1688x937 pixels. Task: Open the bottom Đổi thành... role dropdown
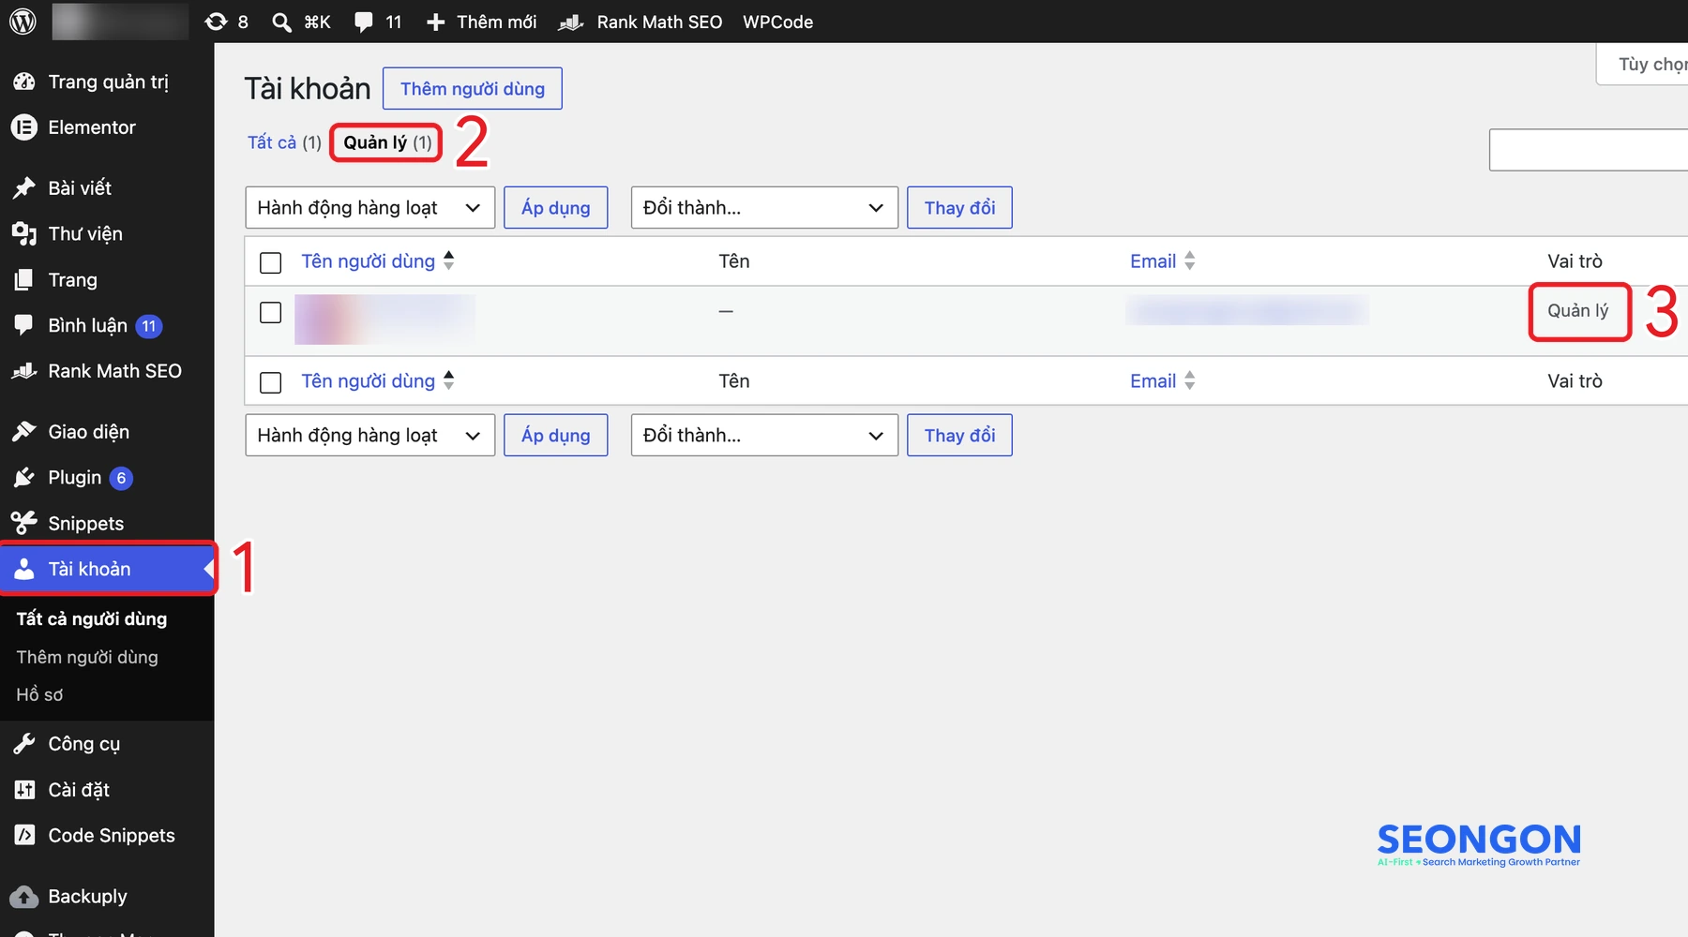(764, 436)
